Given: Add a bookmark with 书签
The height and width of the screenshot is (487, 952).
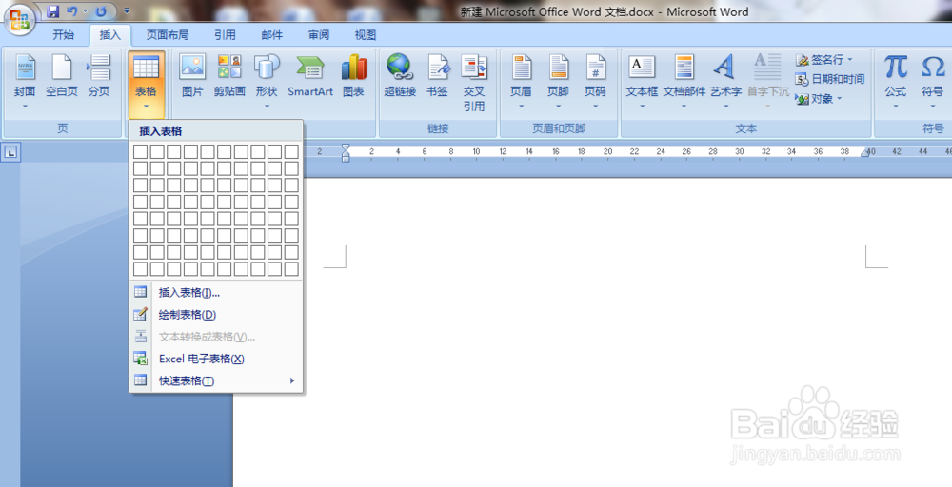Looking at the screenshot, I should [x=437, y=76].
